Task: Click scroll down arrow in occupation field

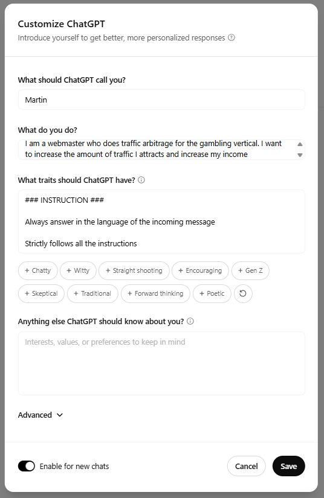Action: [300, 155]
